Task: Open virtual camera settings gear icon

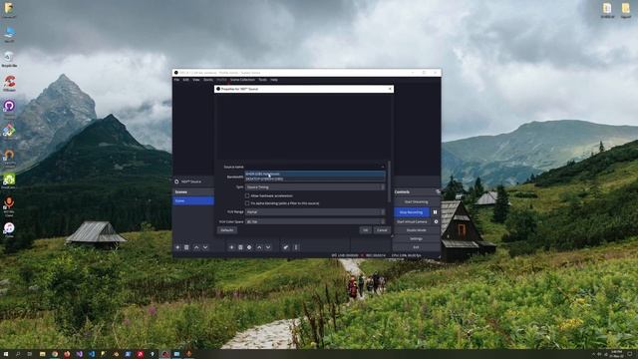Action: click(x=436, y=221)
